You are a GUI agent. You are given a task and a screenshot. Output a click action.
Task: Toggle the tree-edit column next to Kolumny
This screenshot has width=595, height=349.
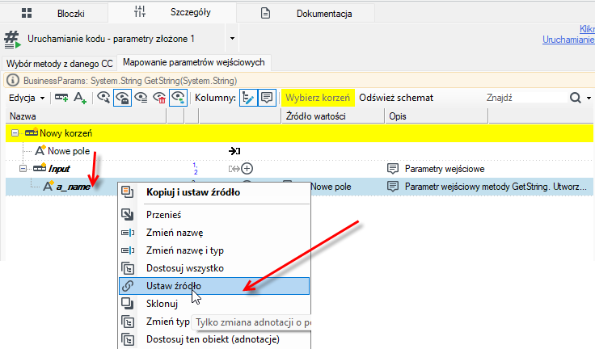click(x=248, y=98)
